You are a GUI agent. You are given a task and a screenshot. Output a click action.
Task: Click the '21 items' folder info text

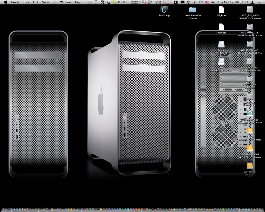(x=193, y=18)
